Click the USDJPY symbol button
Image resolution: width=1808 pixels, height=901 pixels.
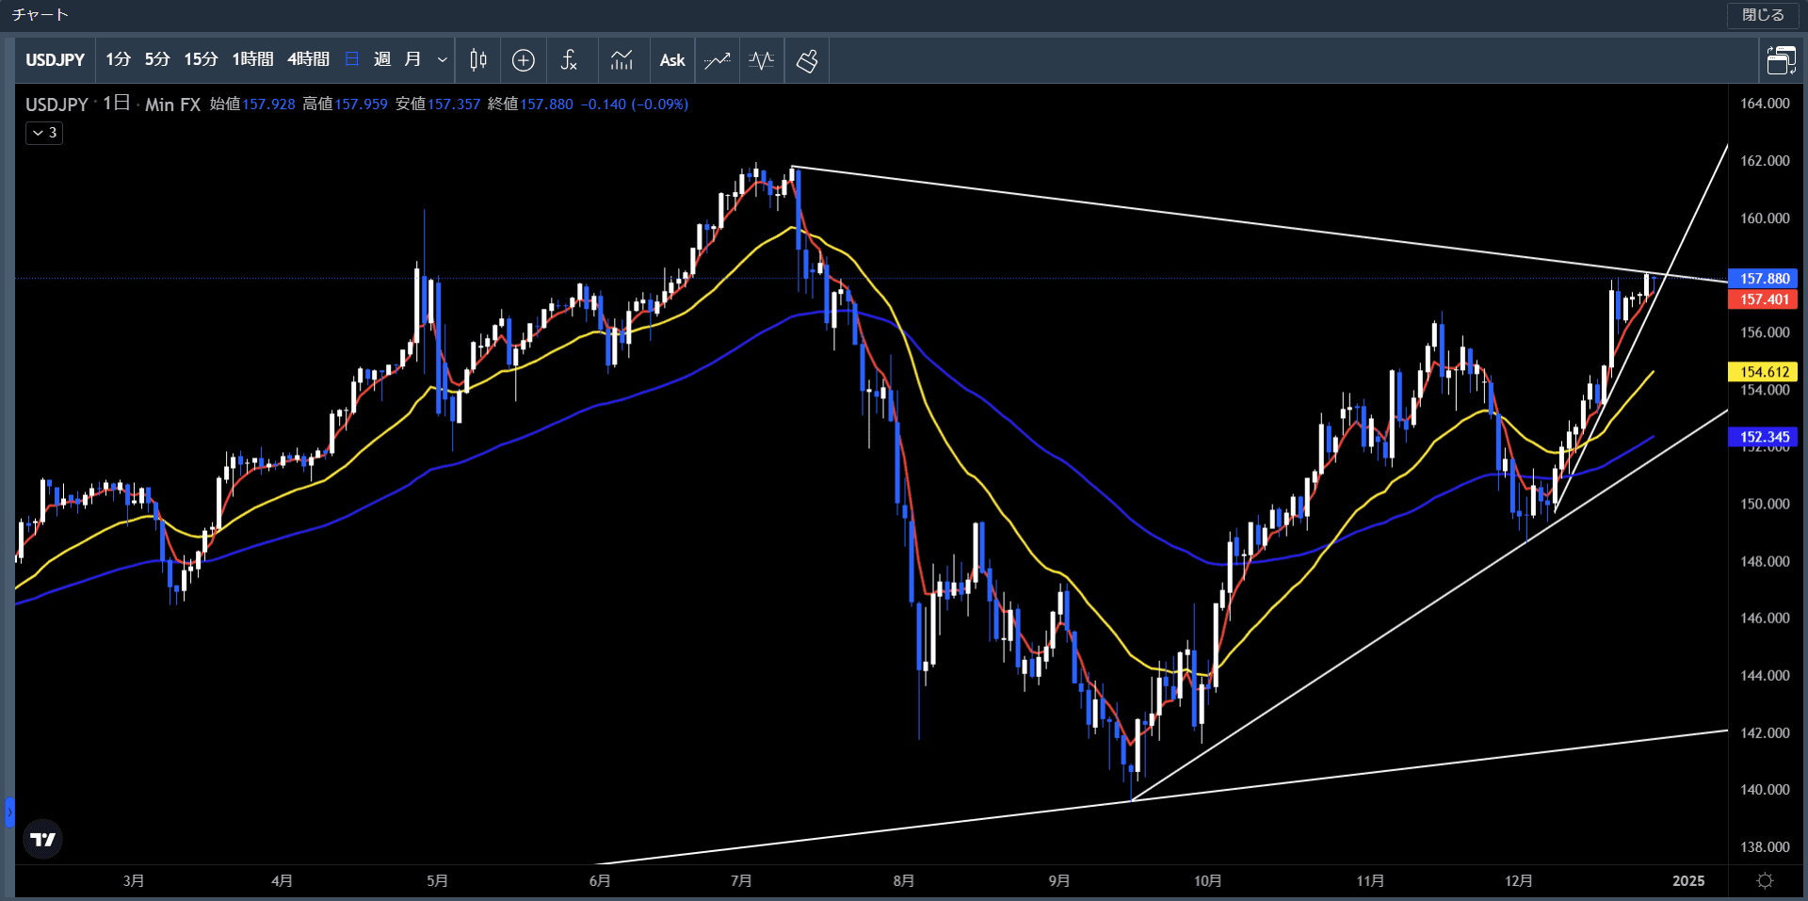tap(55, 60)
